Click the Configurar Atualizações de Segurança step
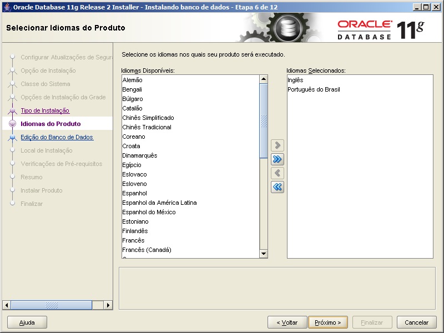This screenshot has height=333, width=444. pos(67,57)
